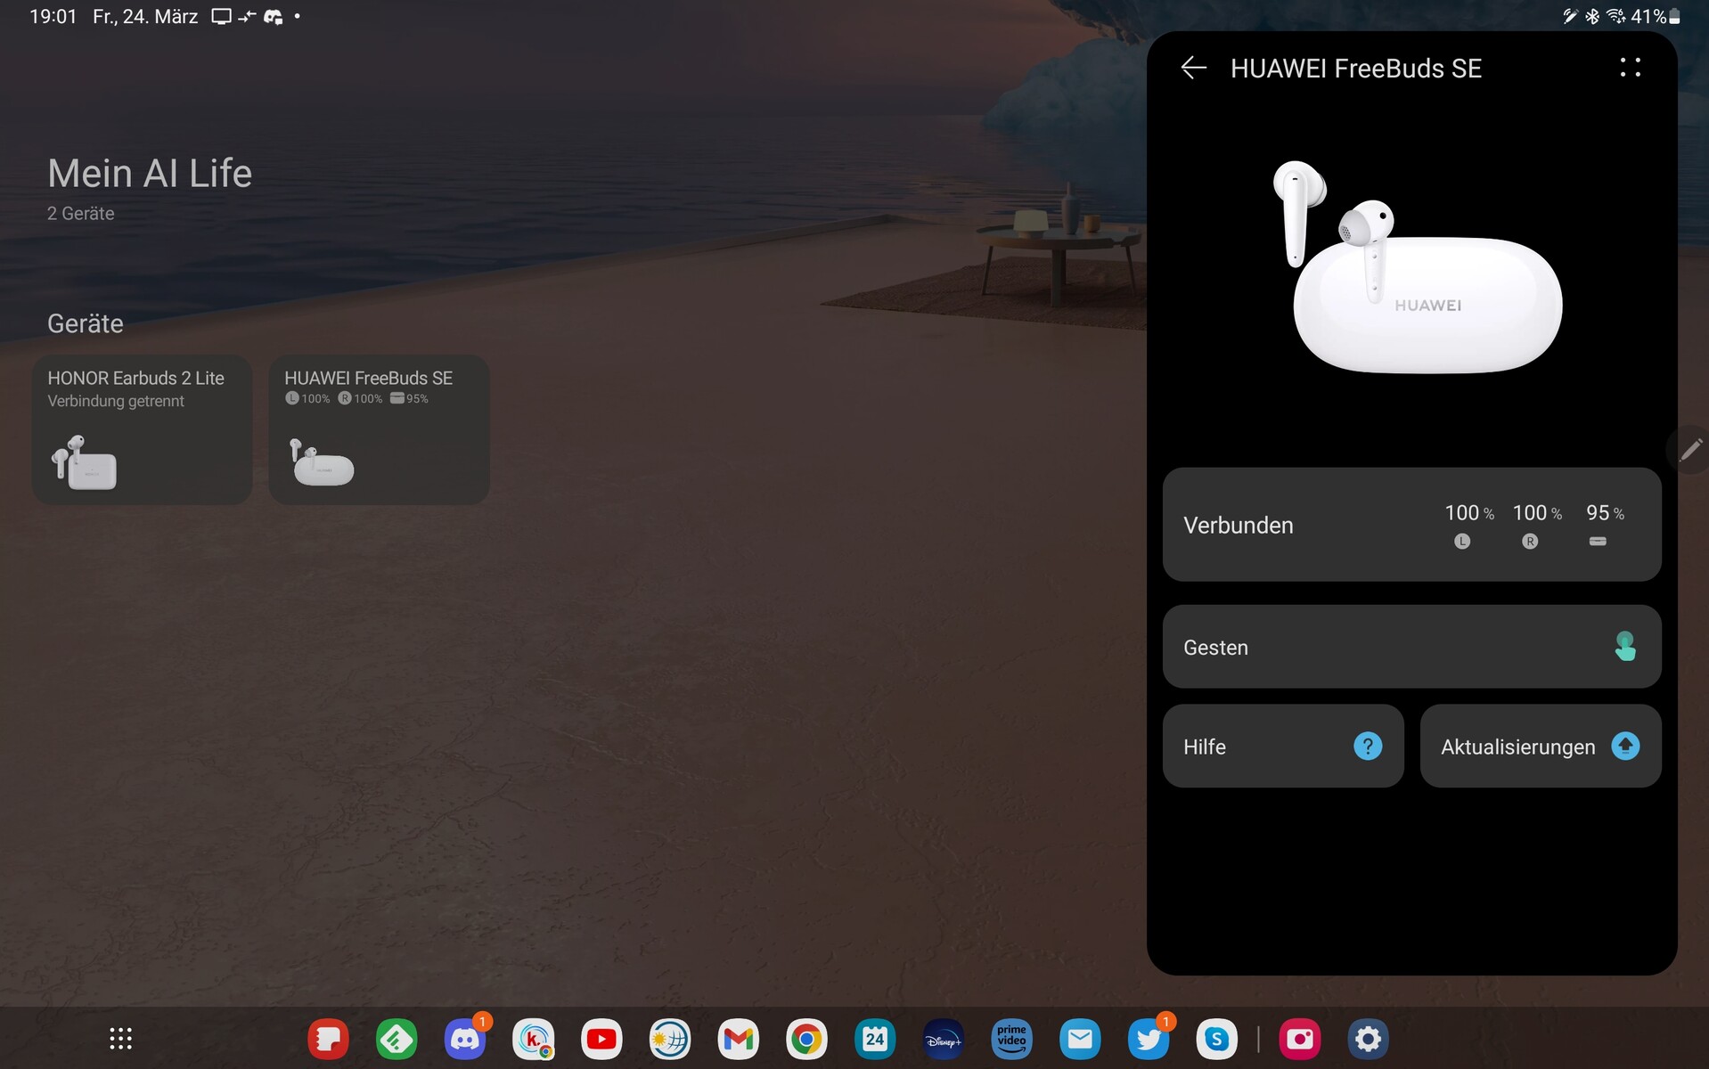Open Disney+ from the taskbar

[x=944, y=1039]
